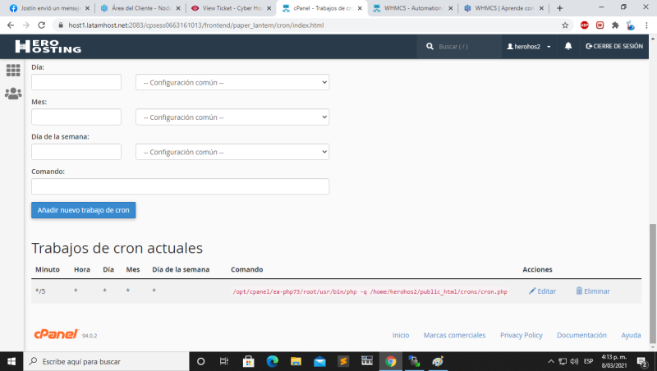Click the Comando input field
Image resolution: width=657 pixels, height=371 pixels.
[x=180, y=186]
